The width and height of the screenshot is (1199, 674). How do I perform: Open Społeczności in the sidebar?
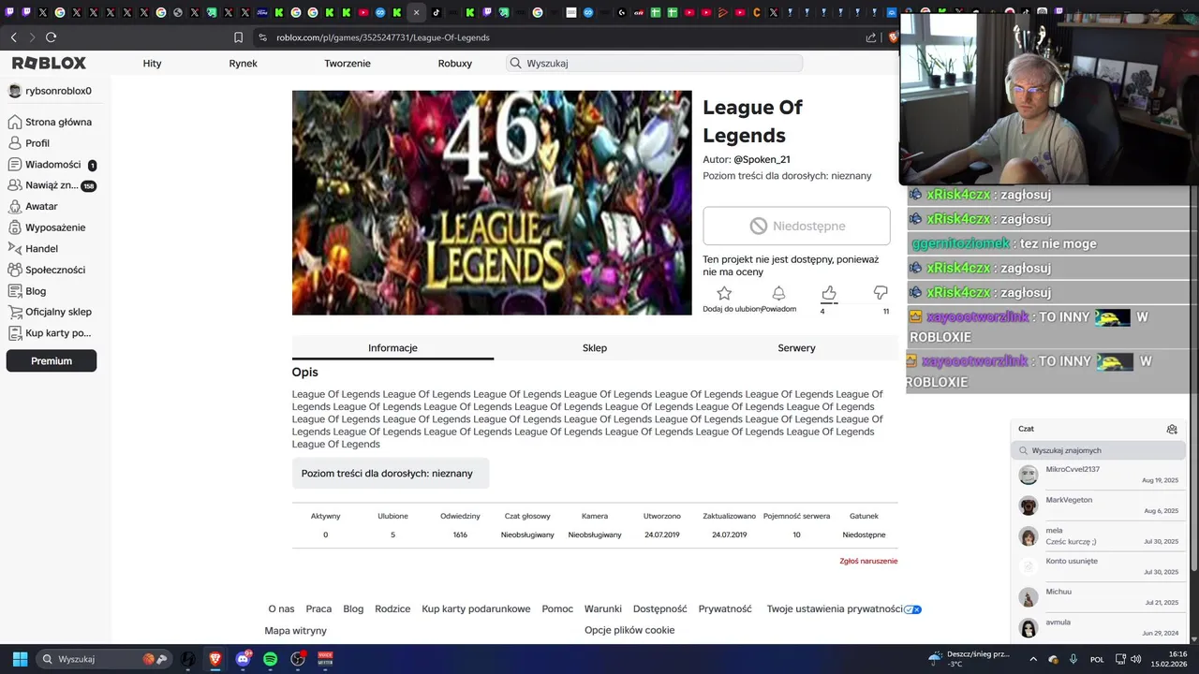pyautogui.click(x=47, y=270)
